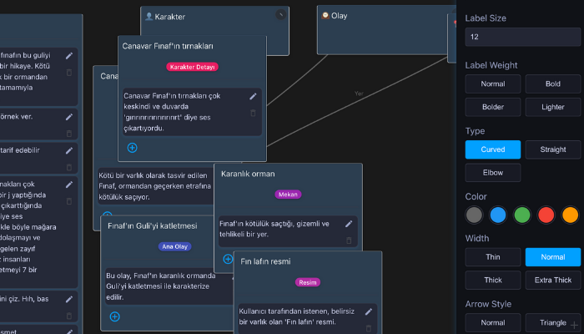Image resolution: width=584 pixels, height=334 pixels.
Task: Choose Normal arrow style
Action: click(493, 322)
